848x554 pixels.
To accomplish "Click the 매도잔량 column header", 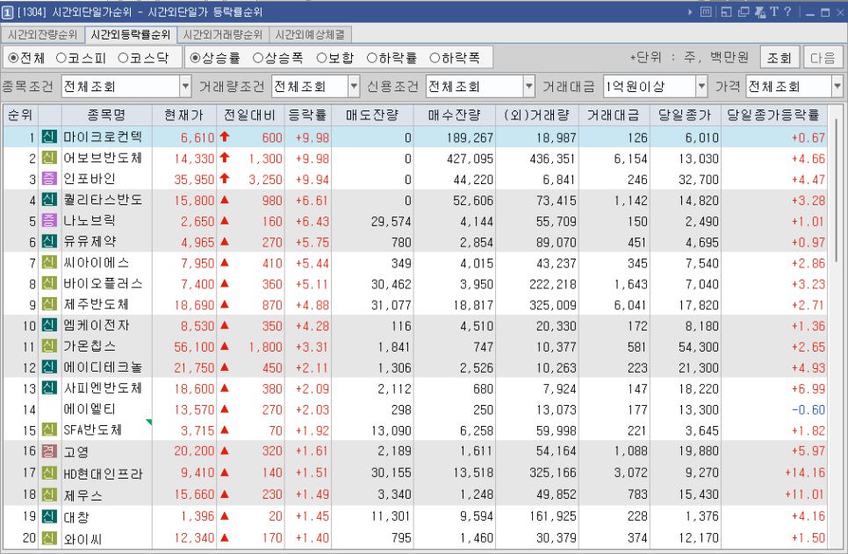I will pos(372,115).
